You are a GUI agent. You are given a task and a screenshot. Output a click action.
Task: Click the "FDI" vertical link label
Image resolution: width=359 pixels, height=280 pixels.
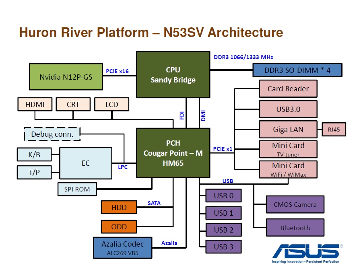182,115
